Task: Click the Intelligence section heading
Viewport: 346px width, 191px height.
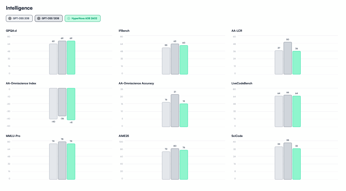Action: tap(19, 8)
